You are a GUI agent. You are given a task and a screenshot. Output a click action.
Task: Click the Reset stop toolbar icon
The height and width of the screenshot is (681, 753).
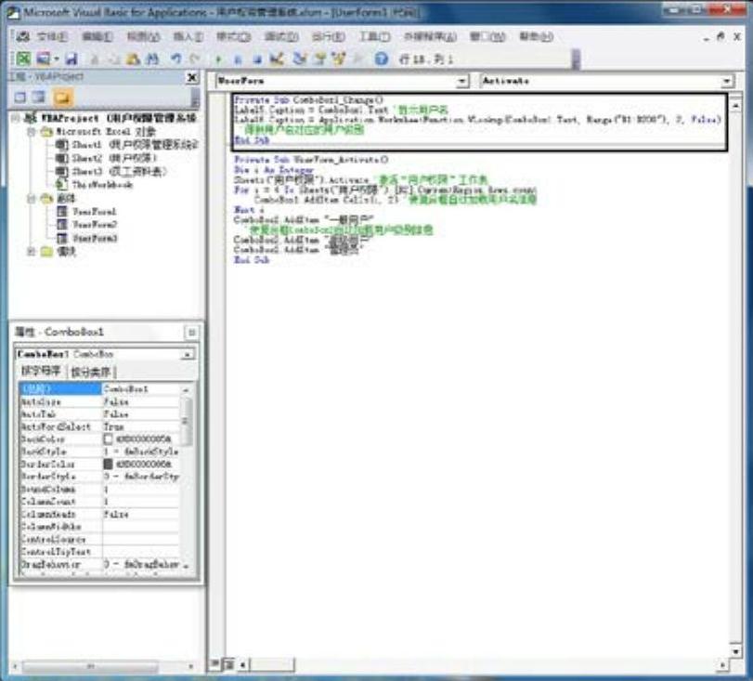(257, 59)
